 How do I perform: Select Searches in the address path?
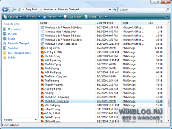pos(48,9)
